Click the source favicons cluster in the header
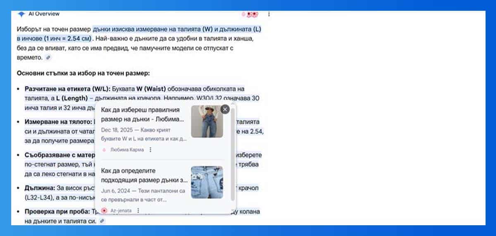496x236 pixels. pos(250,14)
